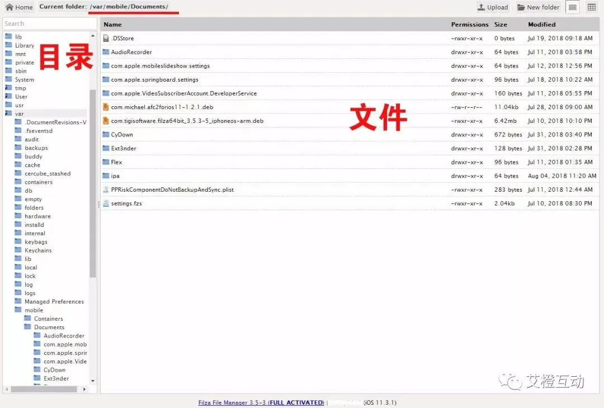Click the hardware folder icon in tree
604x408 pixels.
click(18, 216)
